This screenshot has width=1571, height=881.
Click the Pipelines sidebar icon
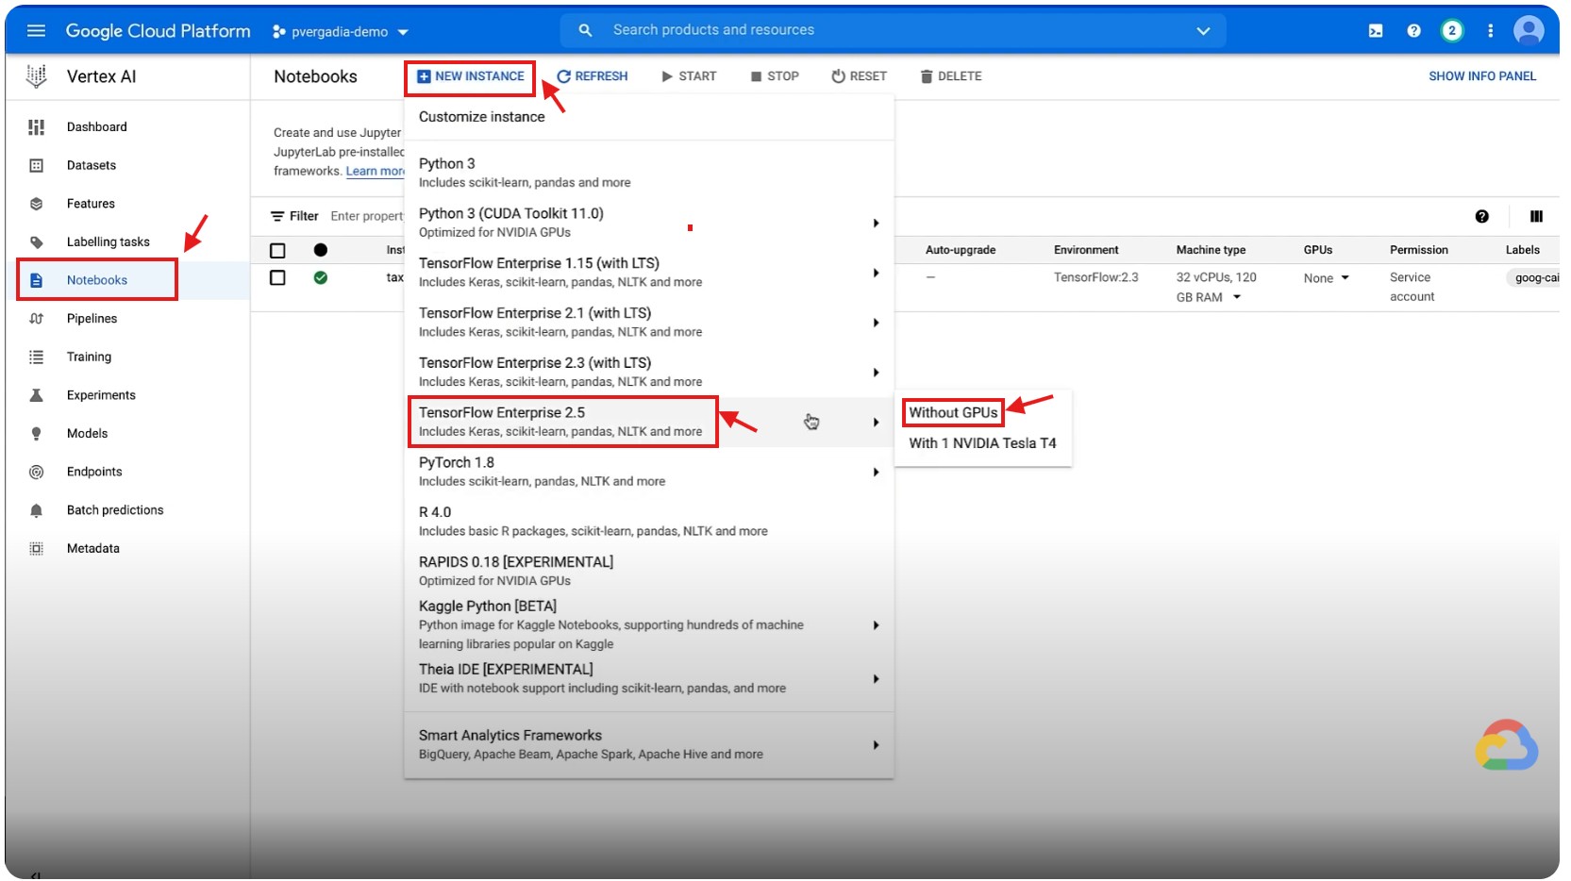36,319
